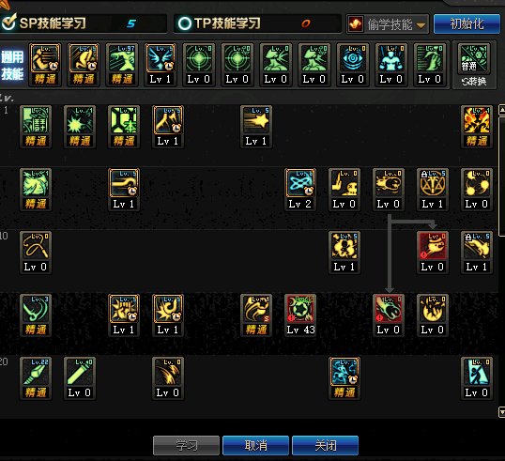Click the skill list scroll-up arrow
This screenshot has width=505, height=461.
pos(501,110)
